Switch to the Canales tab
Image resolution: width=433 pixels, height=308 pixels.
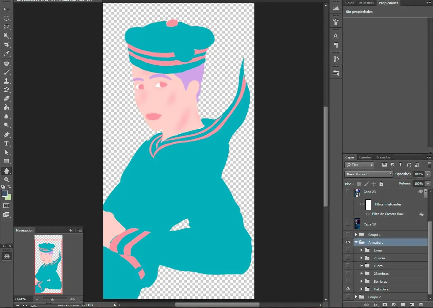pyautogui.click(x=365, y=157)
